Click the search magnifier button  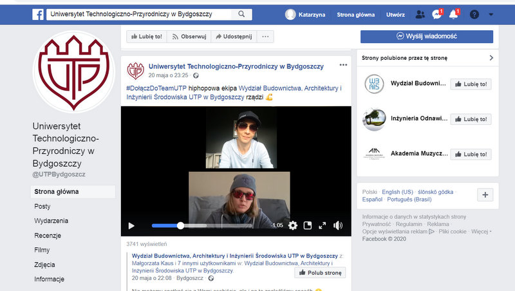(x=241, y=14)
